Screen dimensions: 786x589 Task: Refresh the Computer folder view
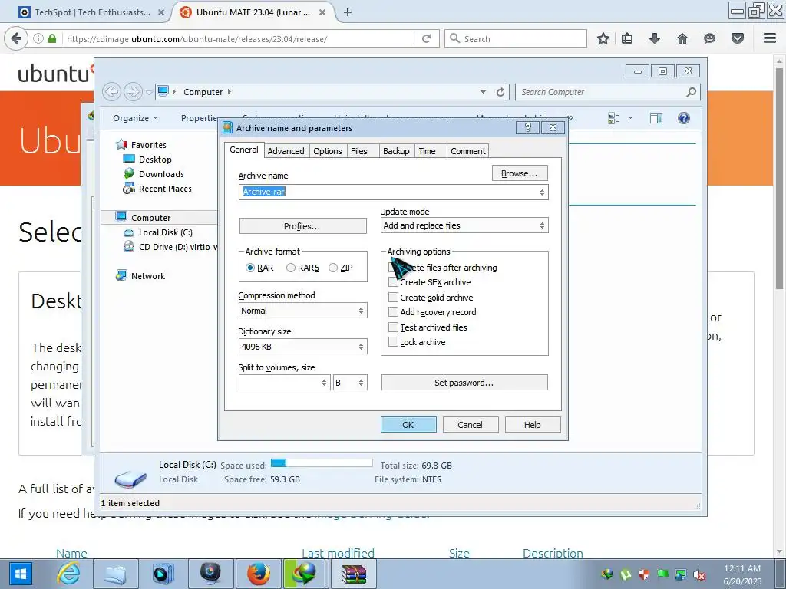[x=500, y=92]
